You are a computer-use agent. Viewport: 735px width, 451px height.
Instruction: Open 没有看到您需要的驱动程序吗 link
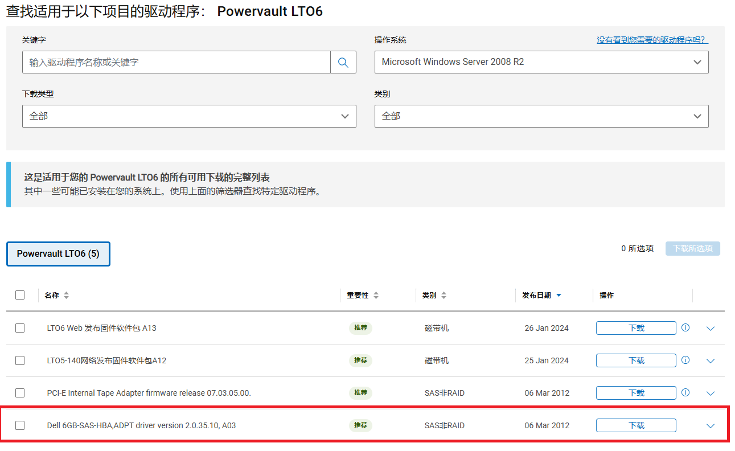click(x=652, y=40)
